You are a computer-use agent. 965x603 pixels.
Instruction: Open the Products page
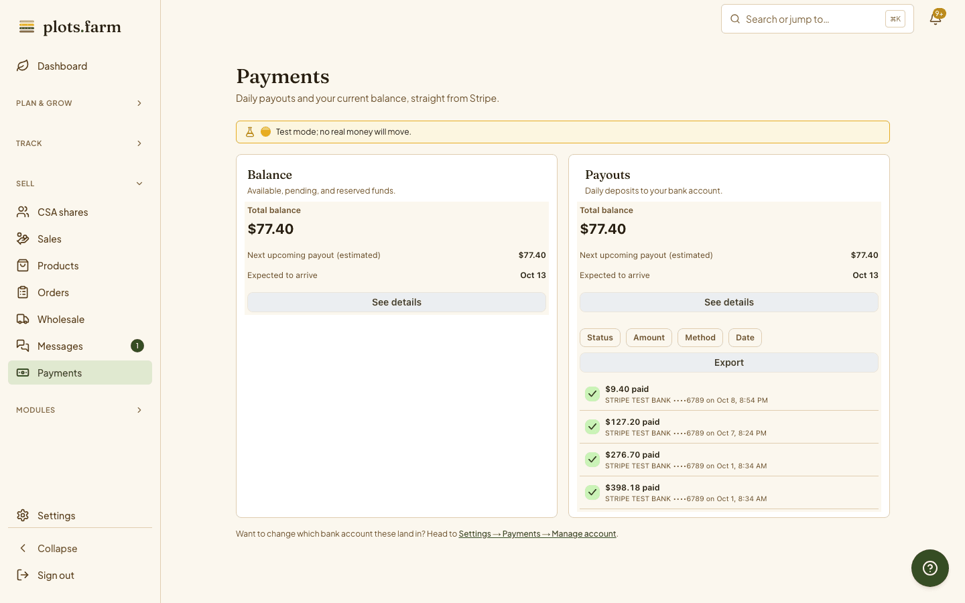coord(80,265)
